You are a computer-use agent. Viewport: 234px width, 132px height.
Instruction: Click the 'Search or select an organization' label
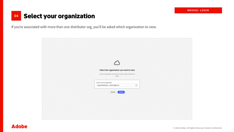(x=104, y=83)
